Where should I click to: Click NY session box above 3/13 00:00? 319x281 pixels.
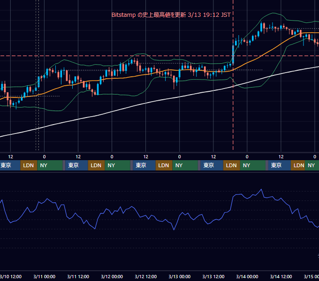click(185, 165)
